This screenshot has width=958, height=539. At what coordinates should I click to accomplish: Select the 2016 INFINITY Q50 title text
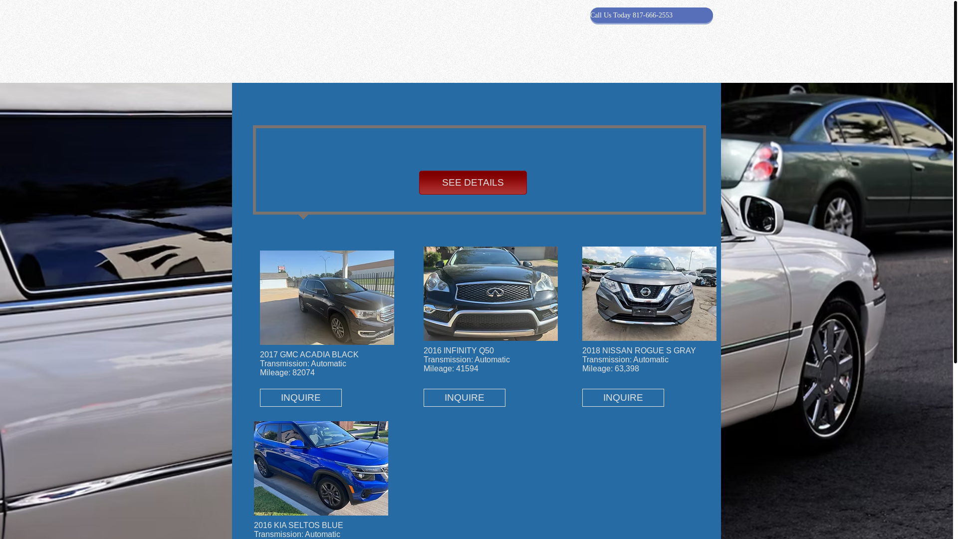pos(459,351)
